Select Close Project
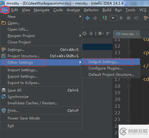149x138 pixels. pos(41,42)
